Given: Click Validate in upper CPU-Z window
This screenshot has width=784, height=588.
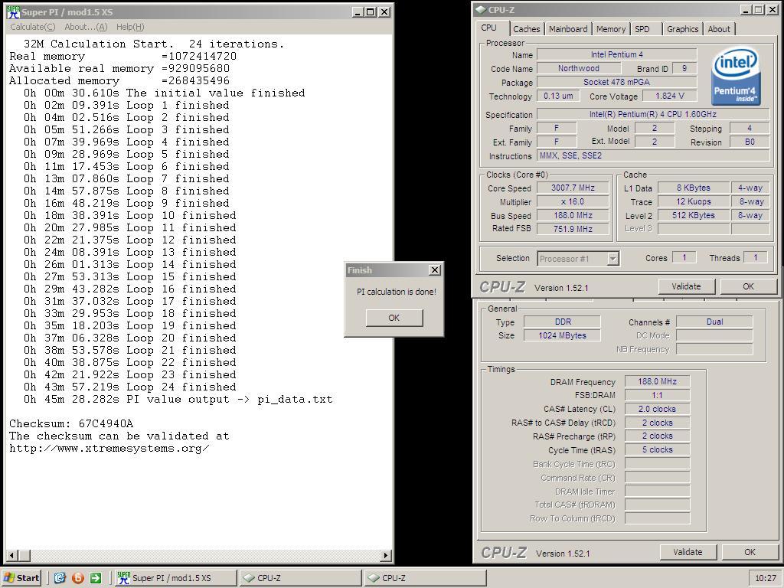Looking at the screenshot, I should coord(686,286).
